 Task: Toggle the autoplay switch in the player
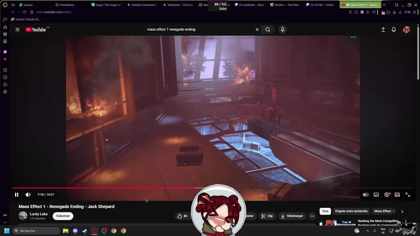tap(366, 195)
